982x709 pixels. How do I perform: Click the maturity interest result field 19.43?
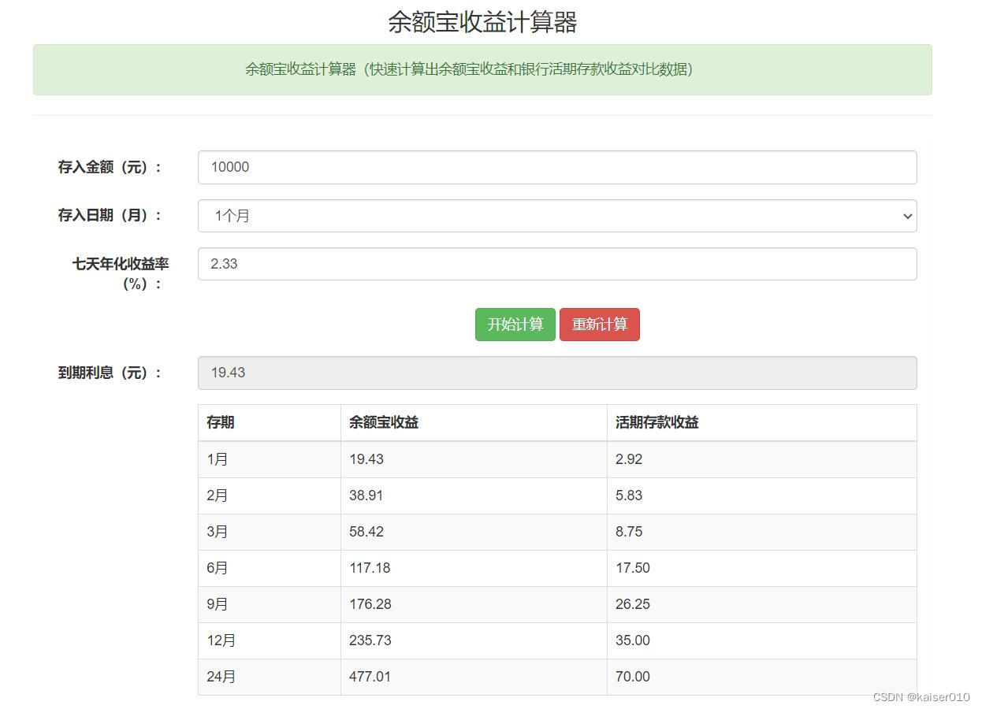click(x=557, y=373)
